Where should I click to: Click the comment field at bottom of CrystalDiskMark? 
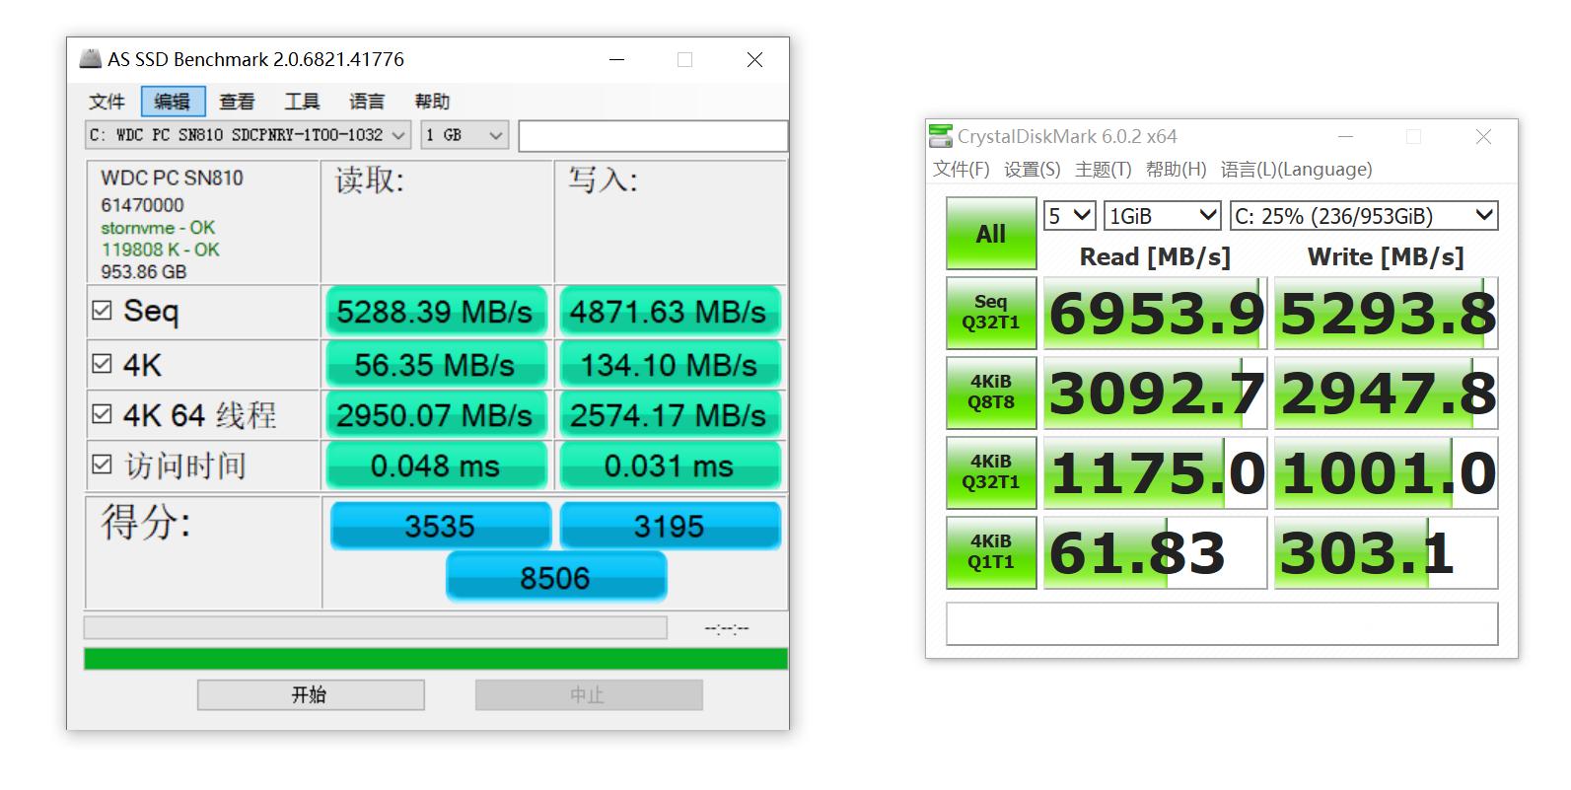1222,623
